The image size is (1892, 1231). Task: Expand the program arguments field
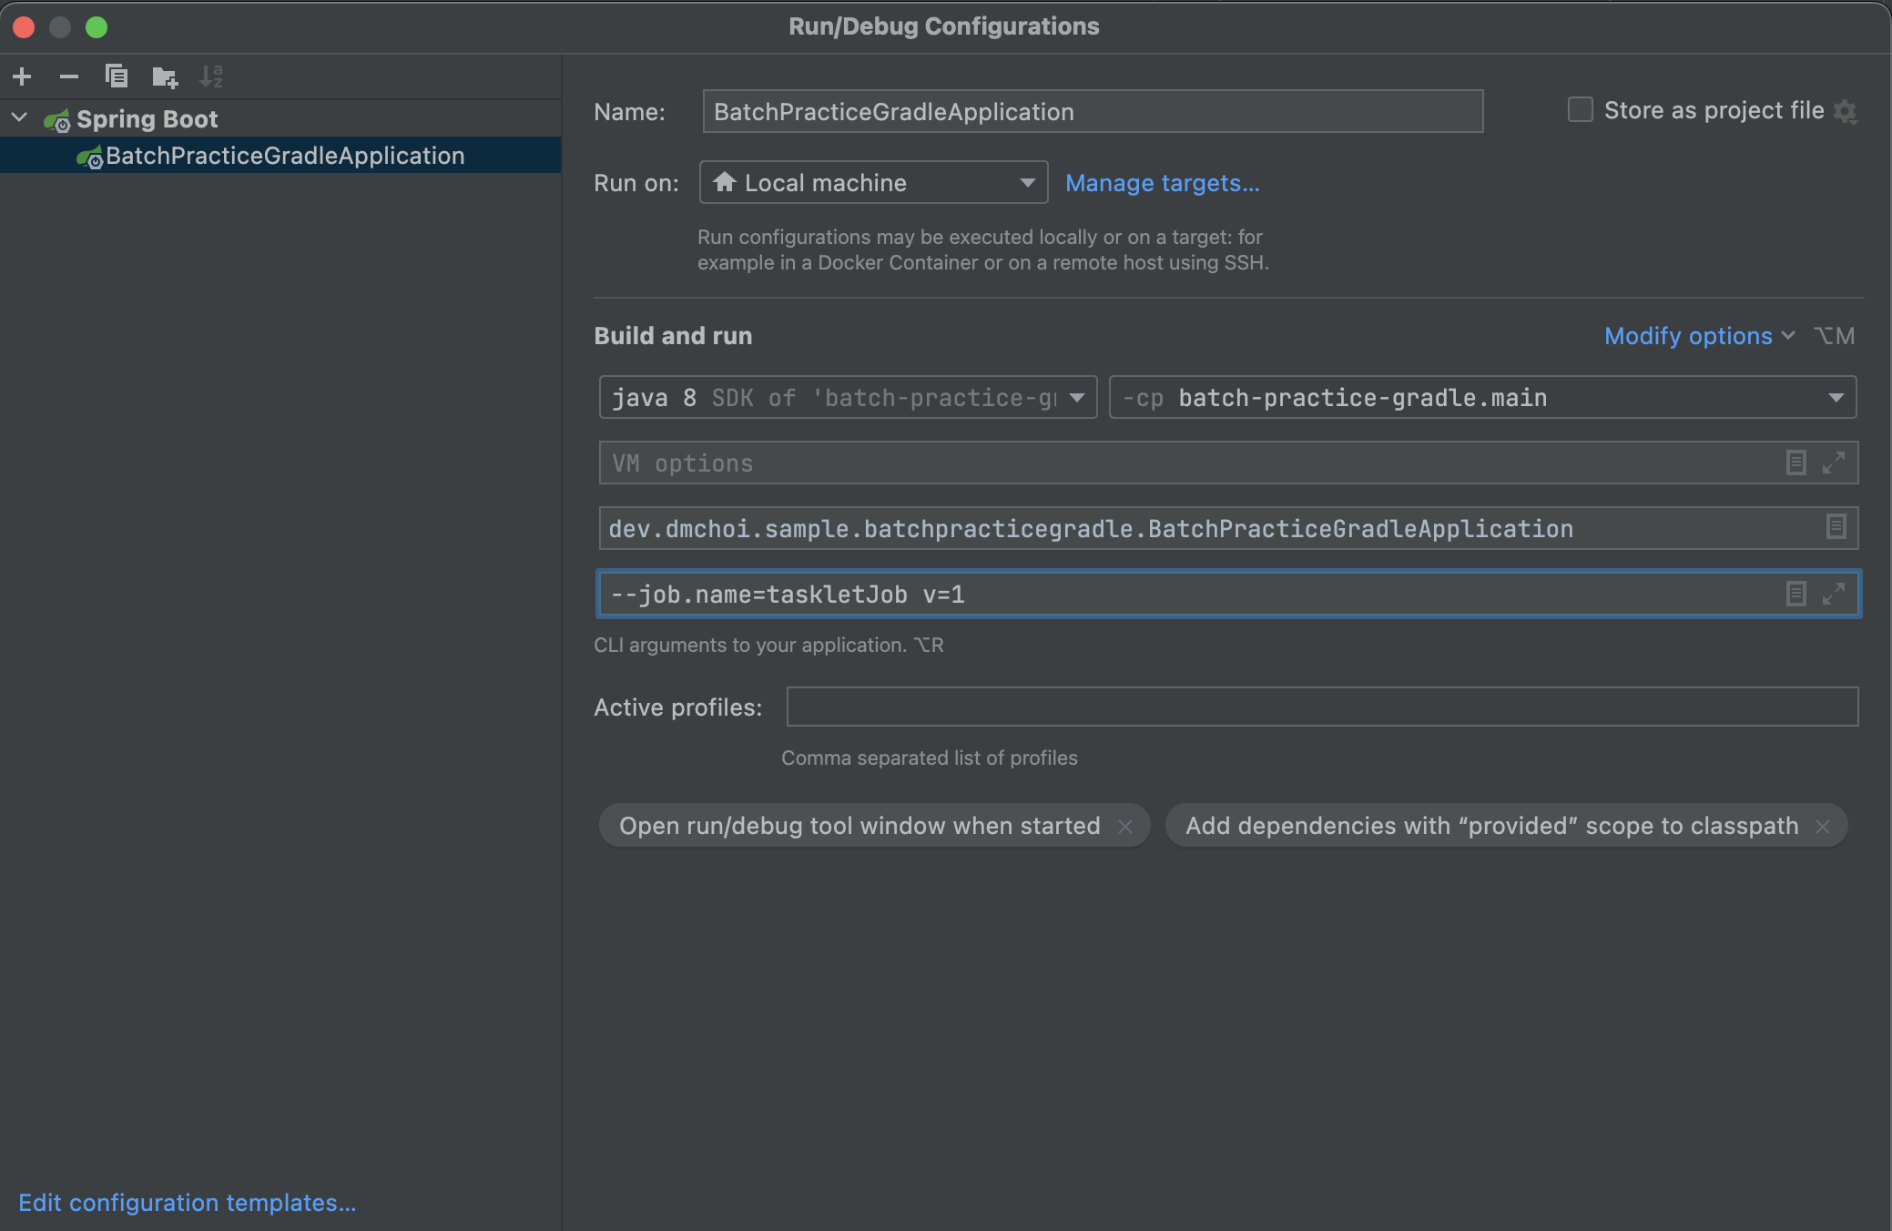pyautogui.click(x=1833, y=594)
